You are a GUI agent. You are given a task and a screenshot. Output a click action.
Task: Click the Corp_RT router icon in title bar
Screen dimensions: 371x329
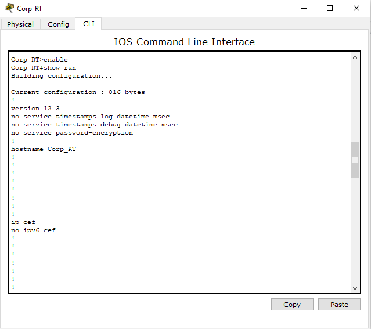(9, 8)
